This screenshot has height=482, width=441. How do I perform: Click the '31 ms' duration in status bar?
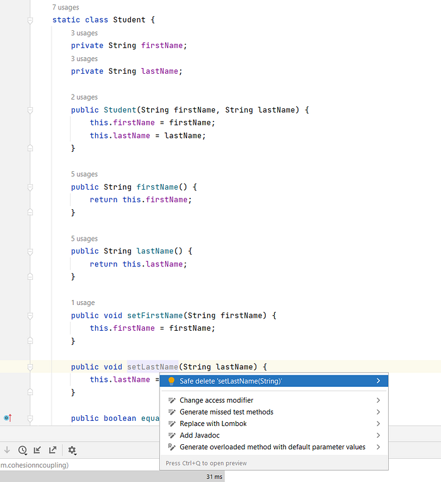click(214, 477)
